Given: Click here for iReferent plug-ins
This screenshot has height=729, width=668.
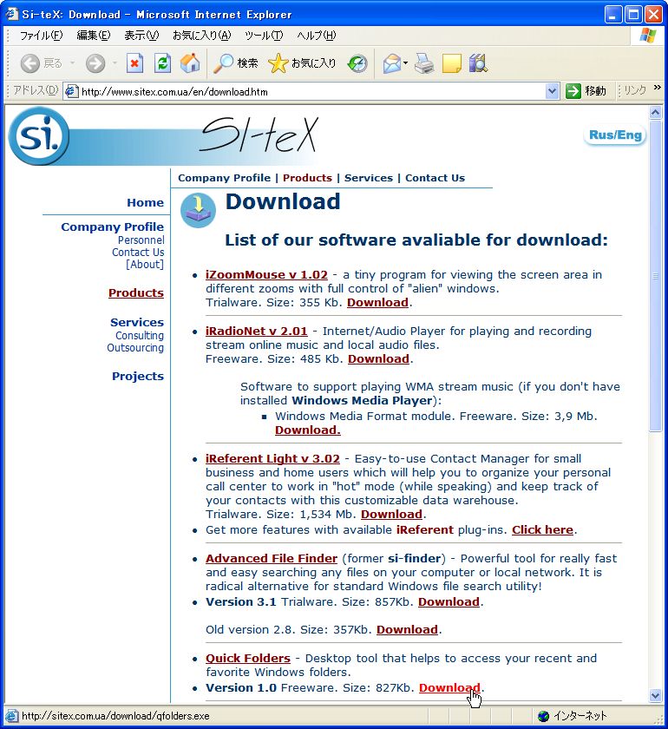Looking at the screenshot, I should click(542, 530).
